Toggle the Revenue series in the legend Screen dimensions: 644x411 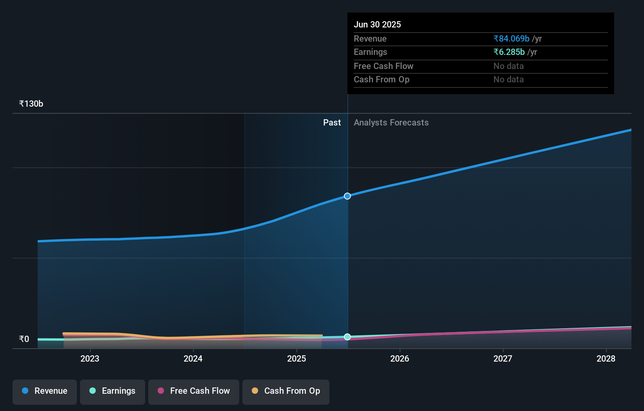pyautogui.click(x=45, y=392)
